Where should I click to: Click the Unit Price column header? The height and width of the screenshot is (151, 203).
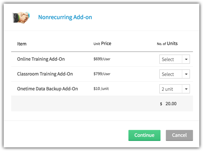[x=102, y=43]
